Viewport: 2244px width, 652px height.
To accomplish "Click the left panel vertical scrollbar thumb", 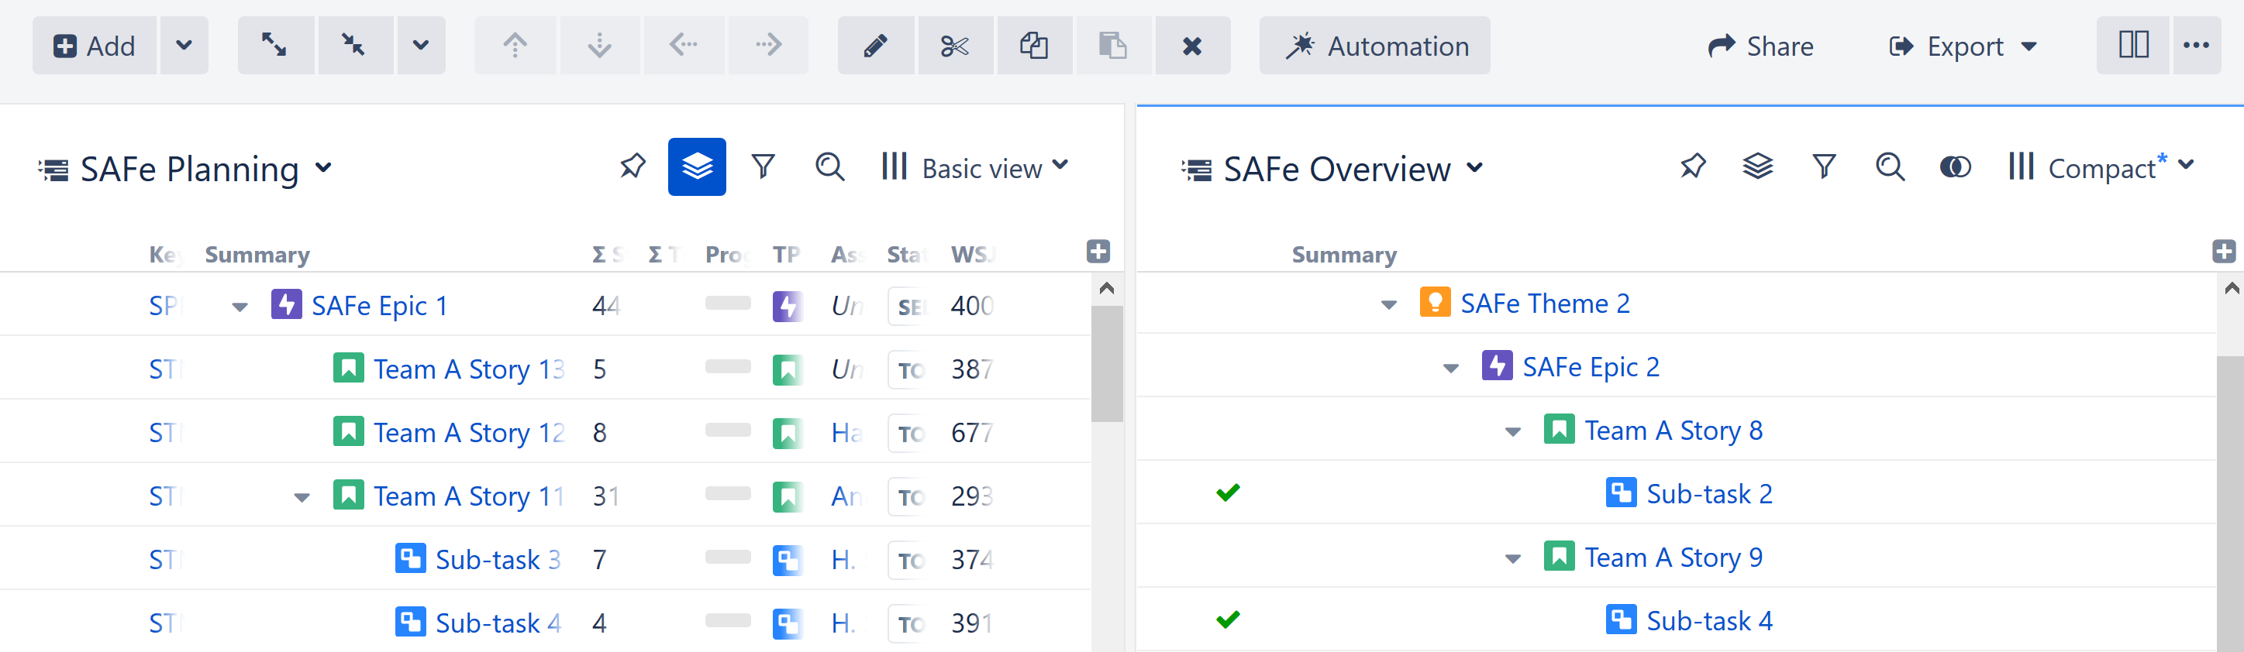I will 1106,364.
